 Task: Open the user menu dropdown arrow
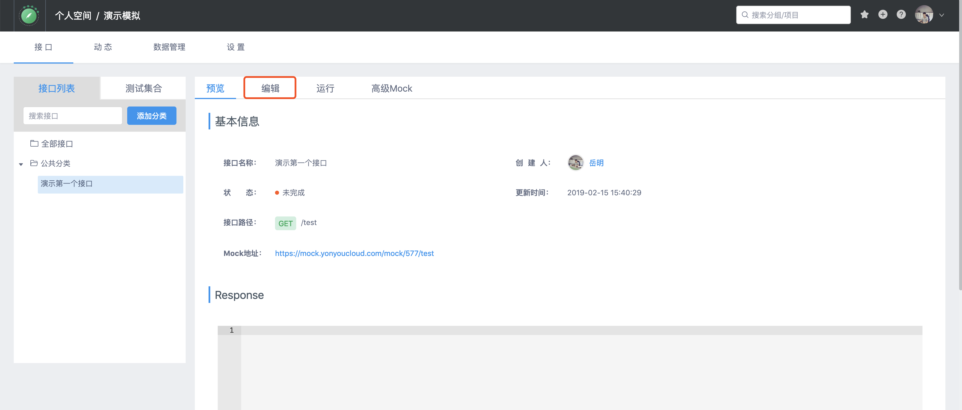[941, 15]
